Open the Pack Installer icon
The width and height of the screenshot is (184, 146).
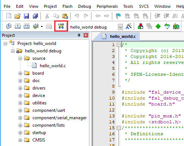pos(176,26)
